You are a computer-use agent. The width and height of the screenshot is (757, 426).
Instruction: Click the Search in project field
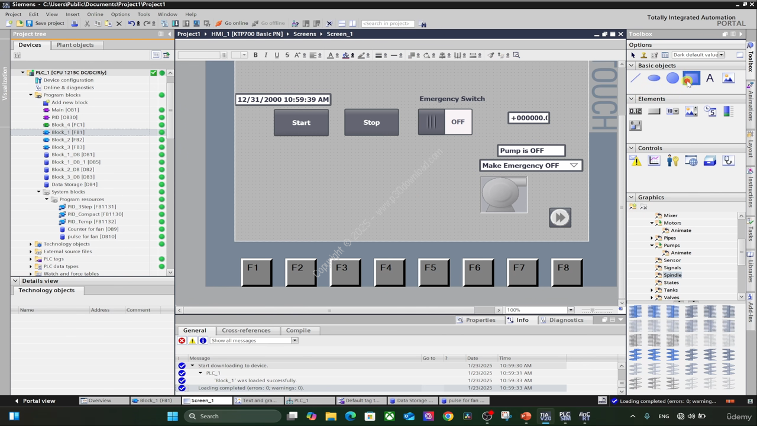387,23
